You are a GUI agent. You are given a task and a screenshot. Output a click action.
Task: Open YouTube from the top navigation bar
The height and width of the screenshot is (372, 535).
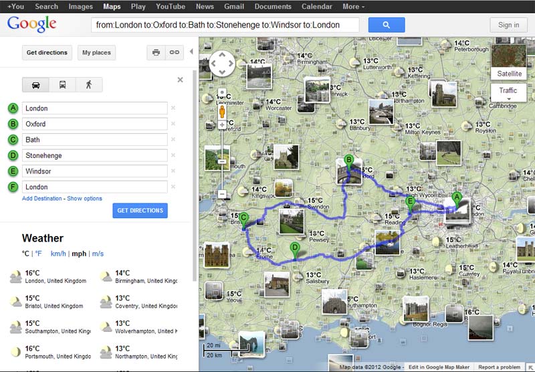click(x=170, y=7)
